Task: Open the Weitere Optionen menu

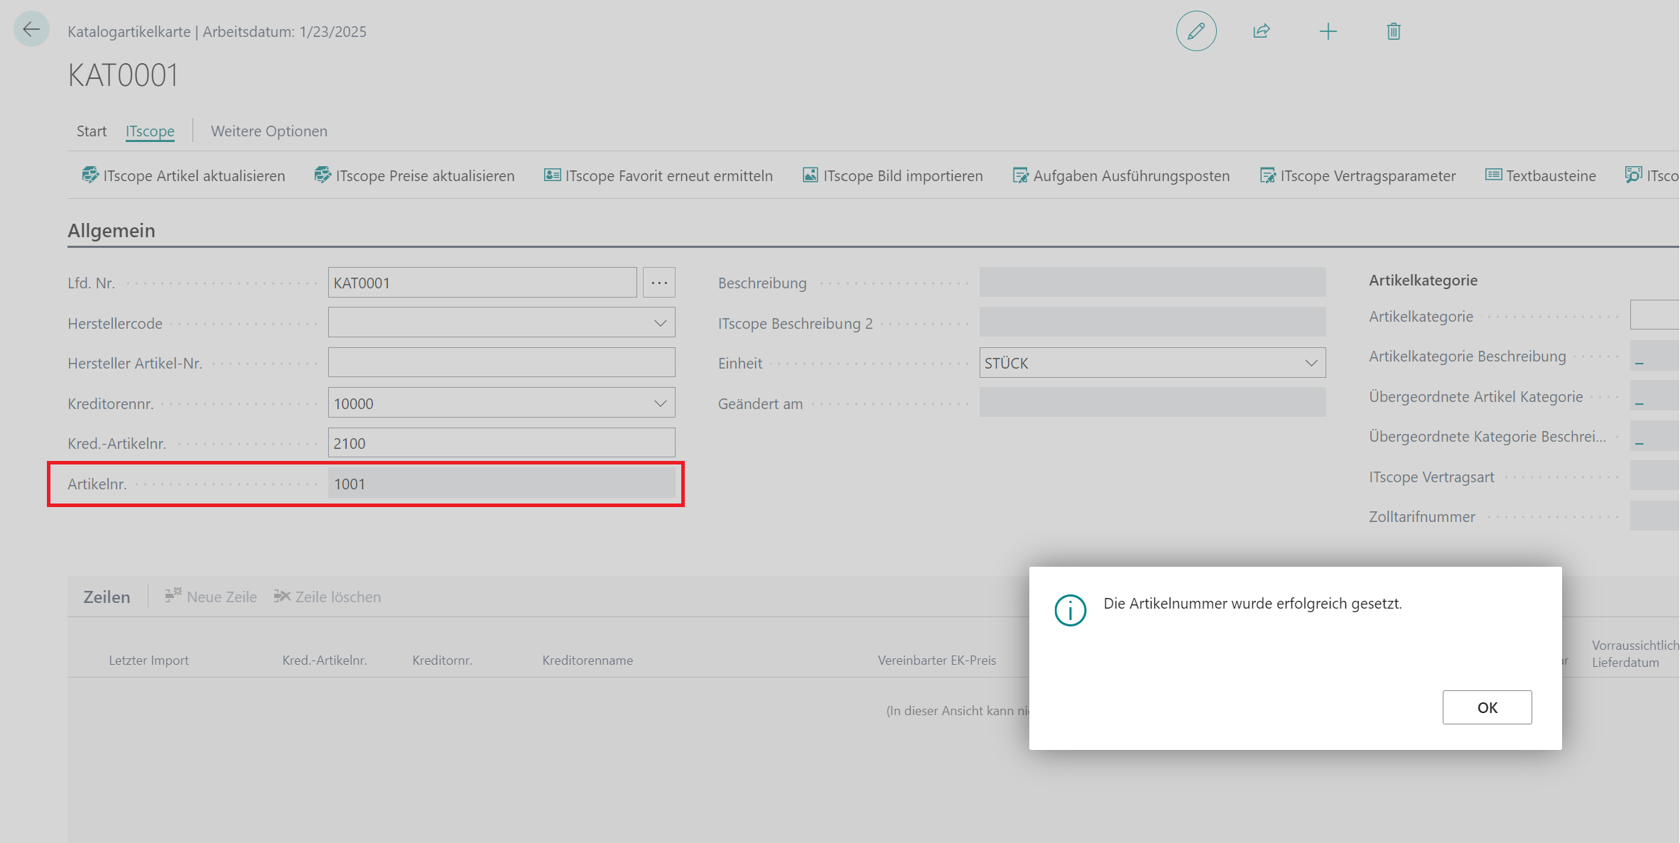Action: point(269,131)
